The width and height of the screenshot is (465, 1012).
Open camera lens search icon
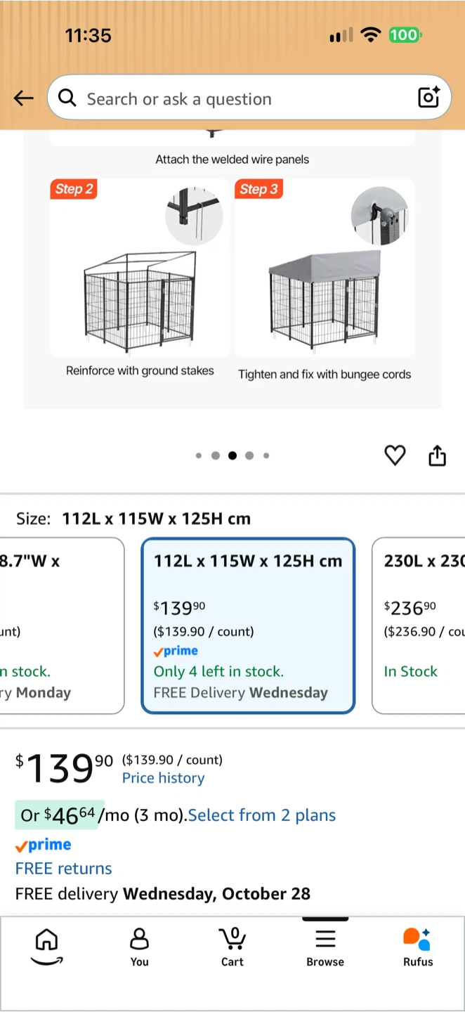pos(428,97)
